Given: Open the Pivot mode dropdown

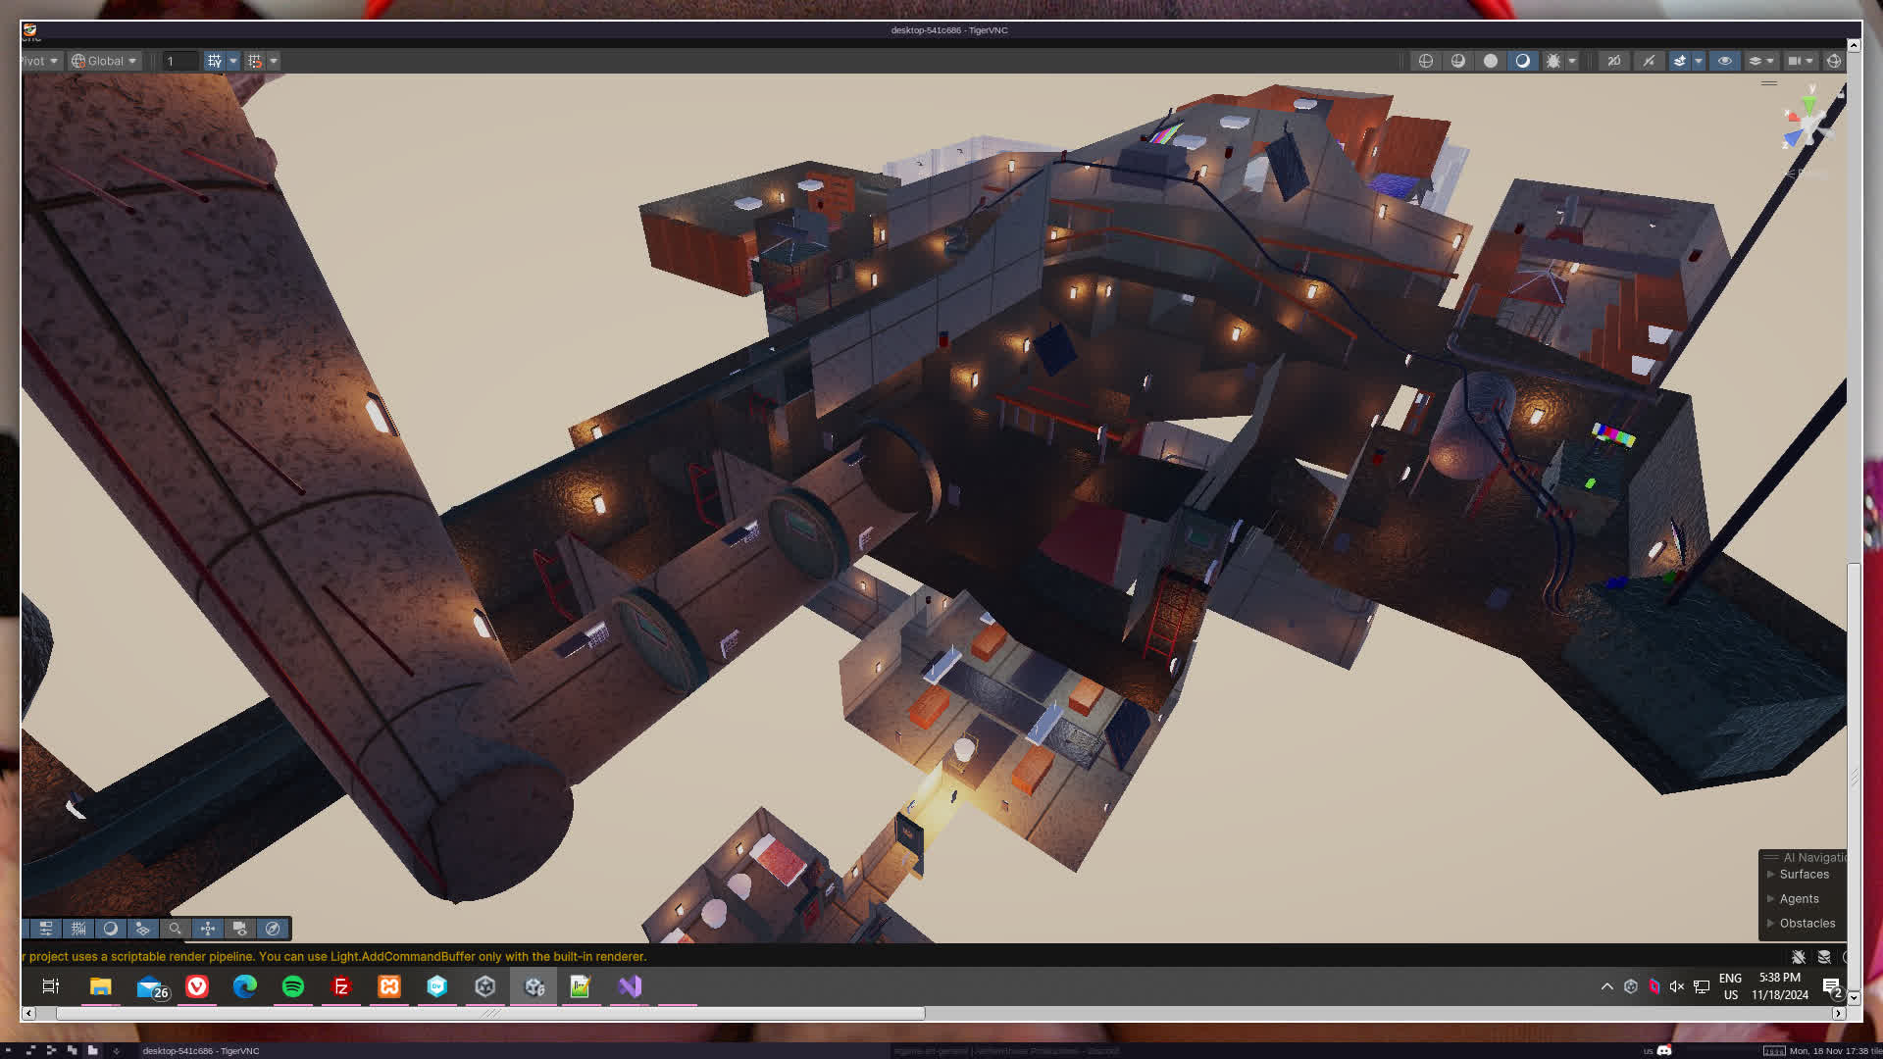Looking at the screenshot, I should [39, 61].
